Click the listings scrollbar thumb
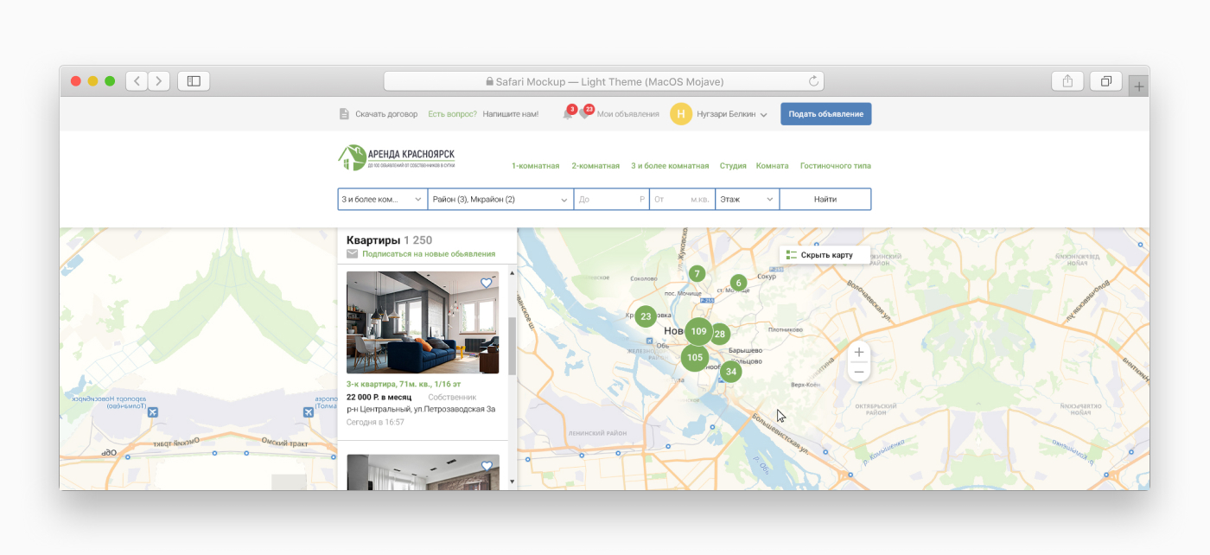The width and height of the screenshot is (1210, 555). click(512, 345)
